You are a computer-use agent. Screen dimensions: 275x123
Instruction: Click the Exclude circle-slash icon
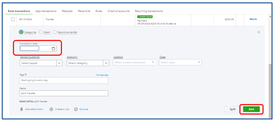(x=76, y=109)
